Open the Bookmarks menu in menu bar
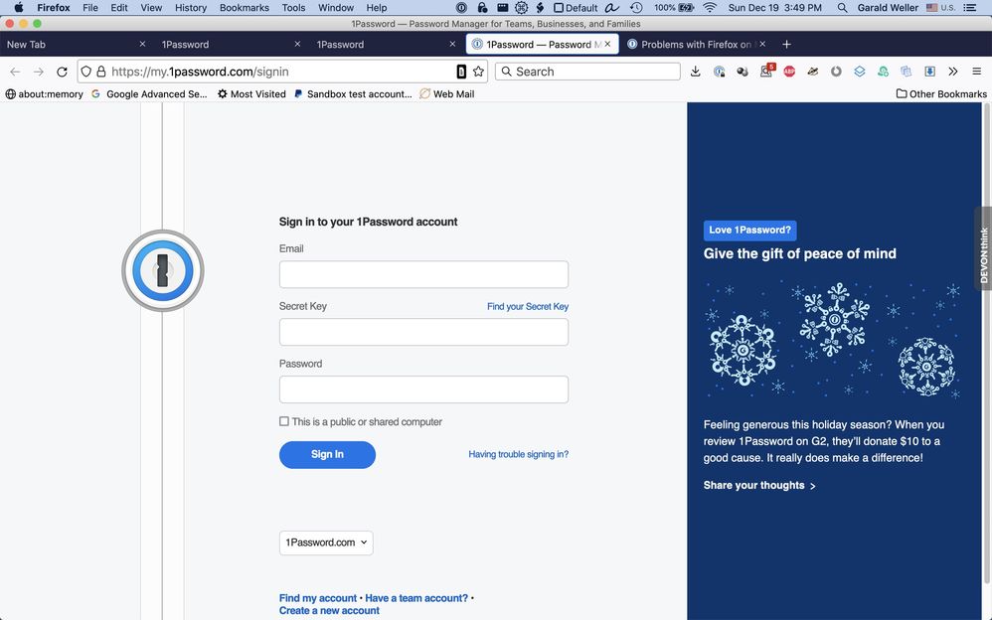Viewport: 992px width, 620px height. coord(244,8)
